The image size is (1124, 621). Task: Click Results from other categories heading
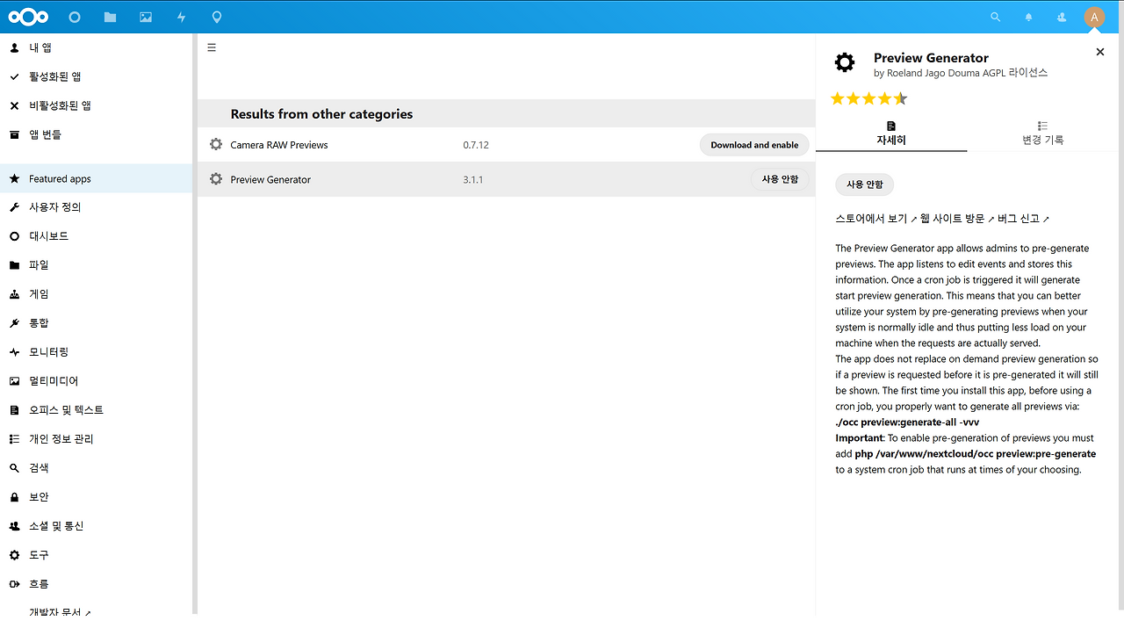coord(321,114)
